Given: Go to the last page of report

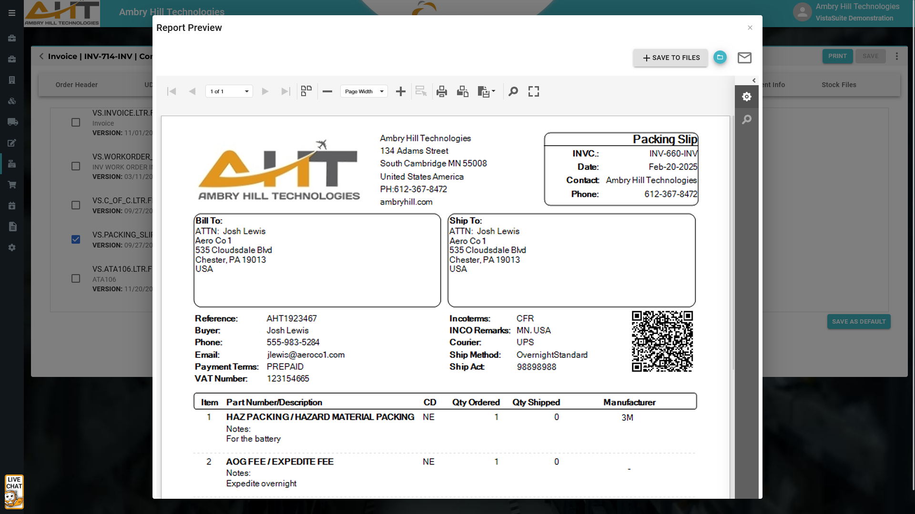Looking at the screenshot, I should point(285,91).
